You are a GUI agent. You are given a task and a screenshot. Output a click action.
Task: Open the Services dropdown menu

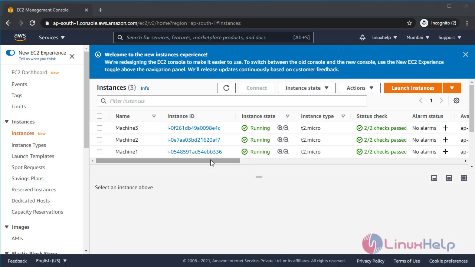coord(52,37)
